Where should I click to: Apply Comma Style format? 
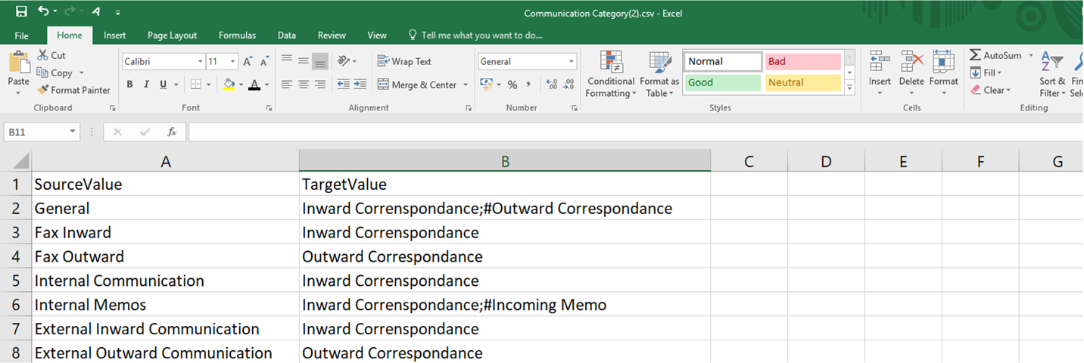coord(528,84)
